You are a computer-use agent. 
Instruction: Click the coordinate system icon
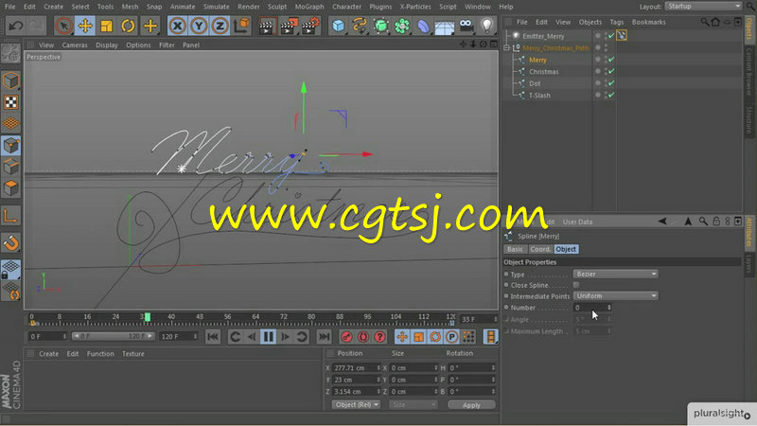pos(241,26)
